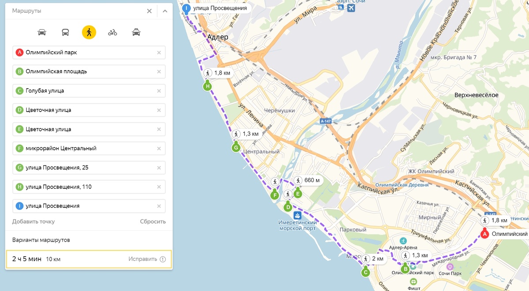Edit the Олимпийский парк waypoint field

pos(89,52)
